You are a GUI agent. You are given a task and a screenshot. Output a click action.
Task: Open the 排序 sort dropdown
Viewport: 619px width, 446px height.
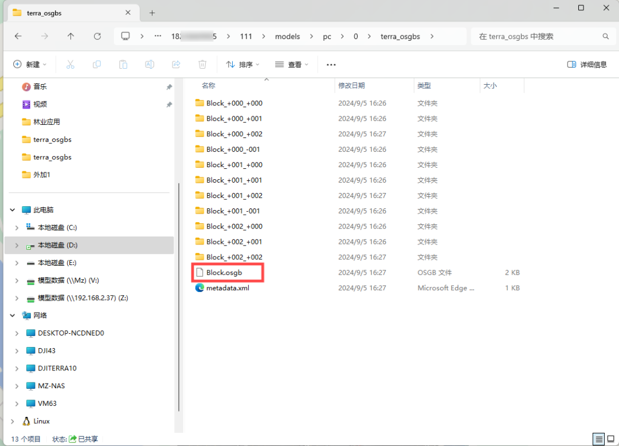pos(242,64)
